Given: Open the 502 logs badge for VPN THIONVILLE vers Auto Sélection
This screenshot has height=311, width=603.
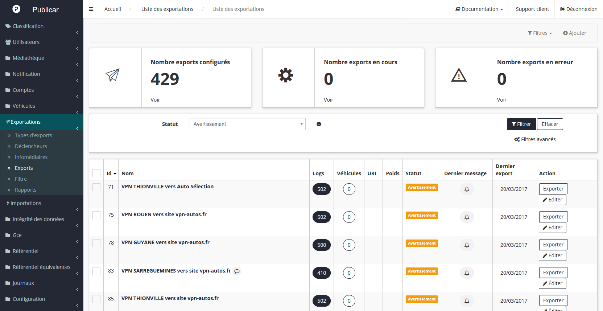Looking at the screenshot, I should [321, 189].
